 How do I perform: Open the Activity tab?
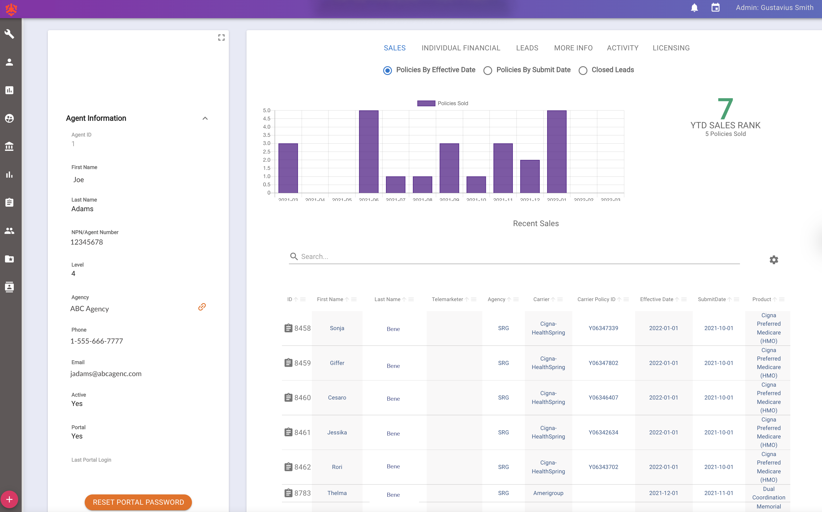622,48
